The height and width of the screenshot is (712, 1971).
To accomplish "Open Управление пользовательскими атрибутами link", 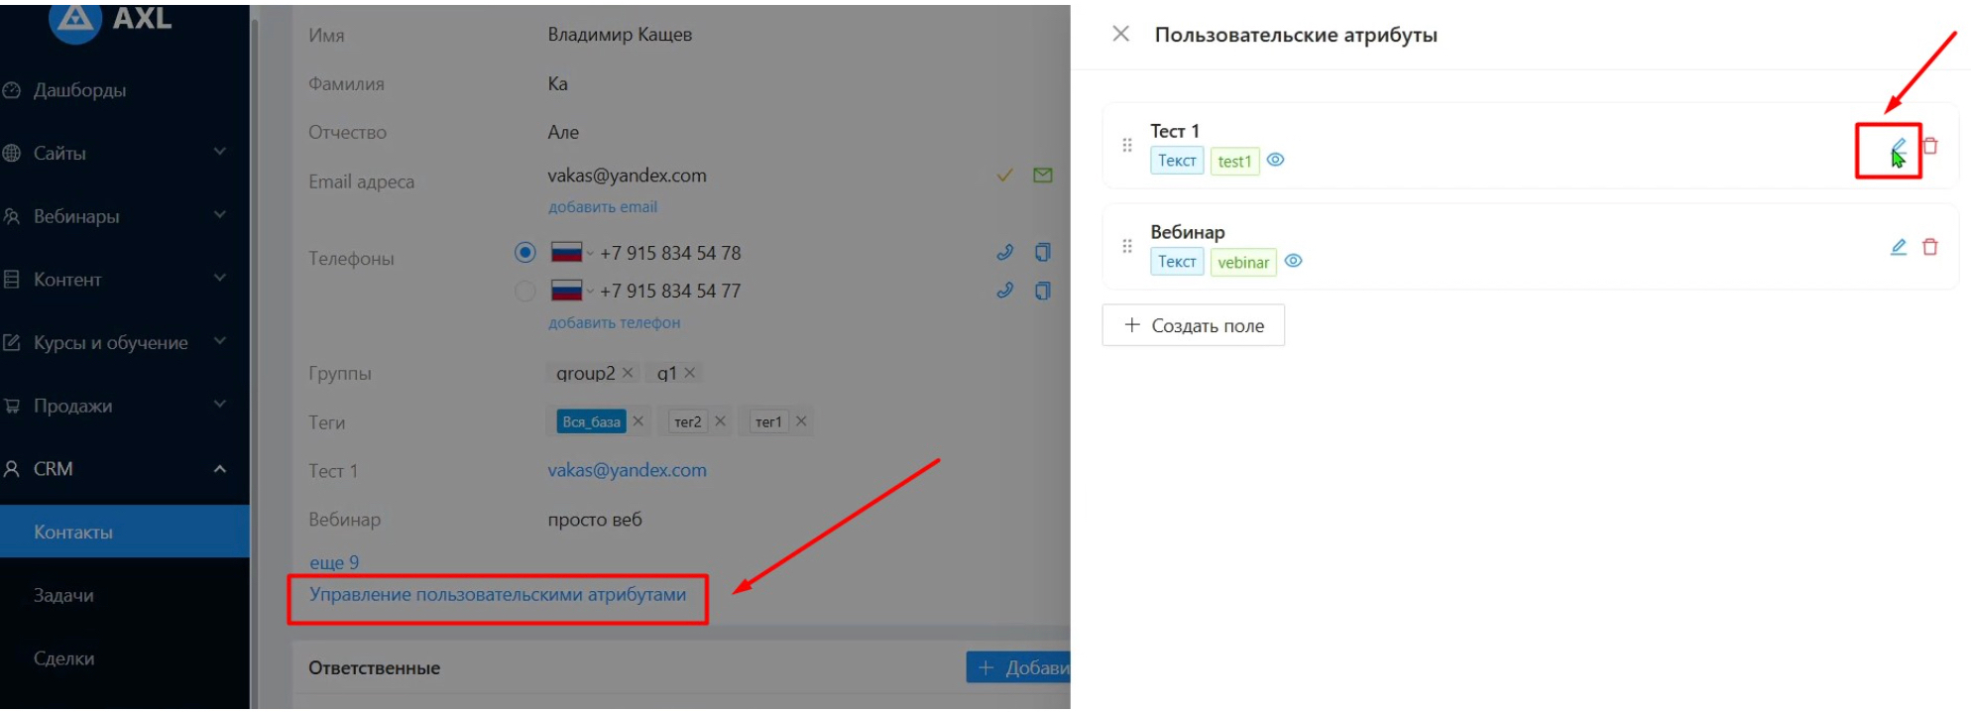I will coord(498,595).
